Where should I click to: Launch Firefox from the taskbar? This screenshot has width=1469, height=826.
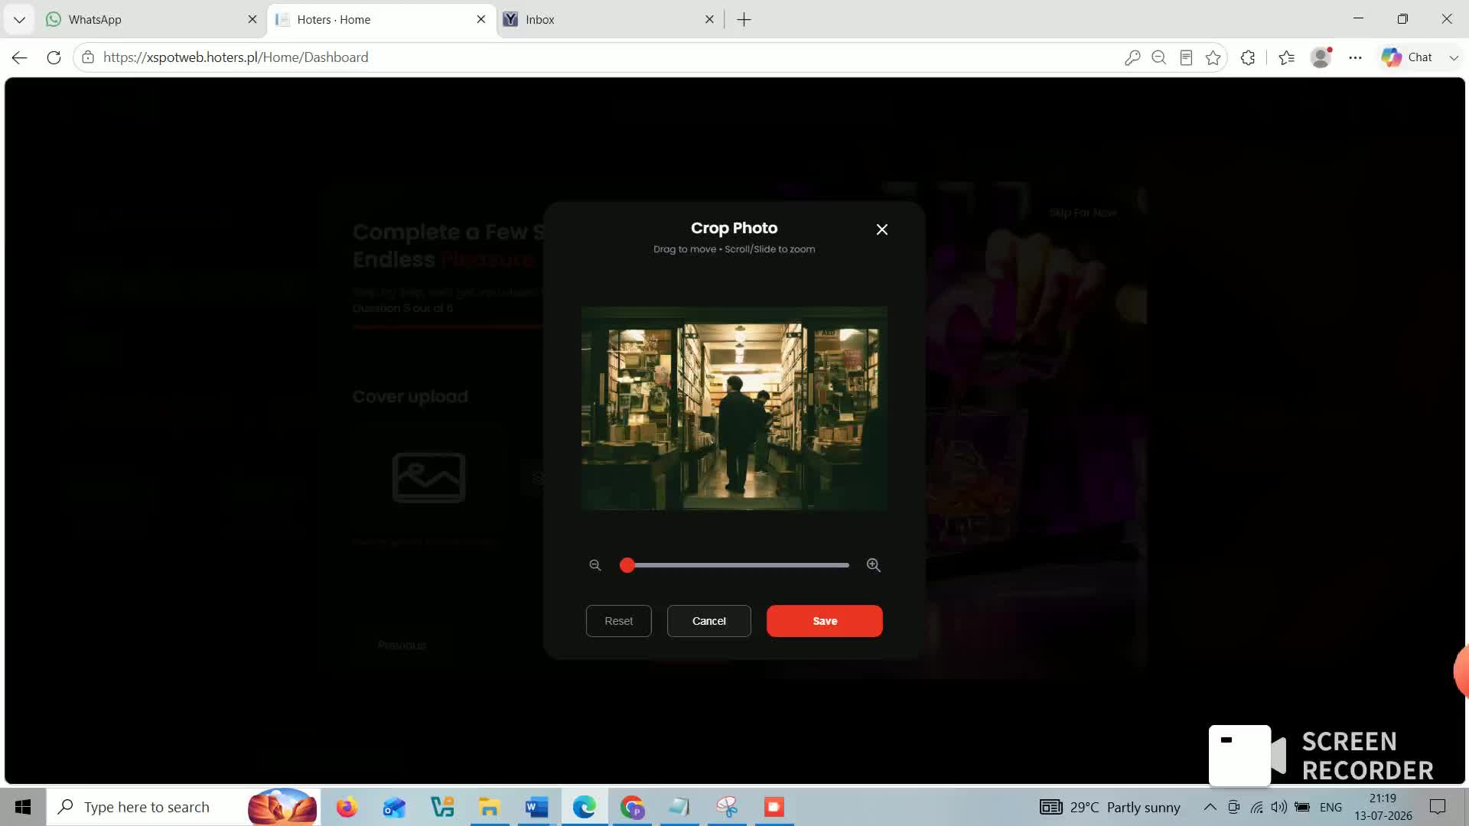click(347, 807)
